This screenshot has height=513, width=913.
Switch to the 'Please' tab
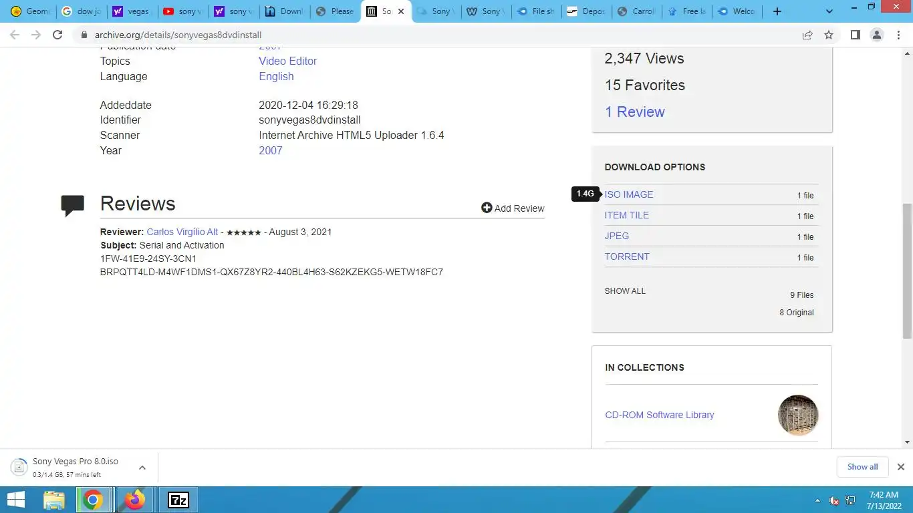coord(334,11)
